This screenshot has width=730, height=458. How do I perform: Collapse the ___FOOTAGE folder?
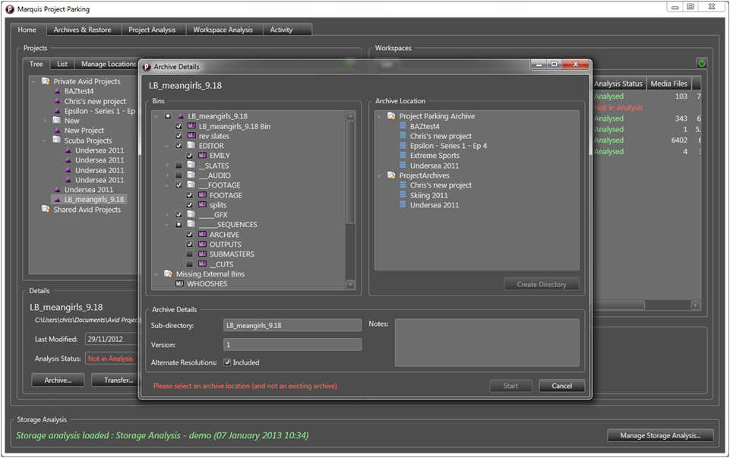pyautogui.click(x=167, y=185)
